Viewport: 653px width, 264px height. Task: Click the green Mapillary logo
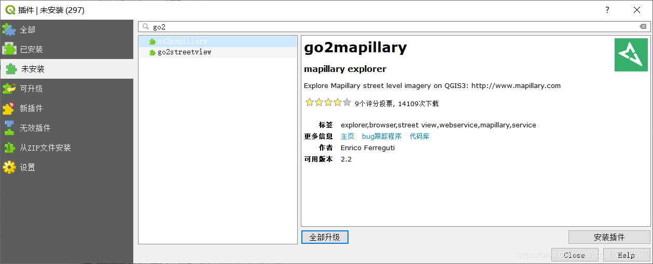coord(631,55)
